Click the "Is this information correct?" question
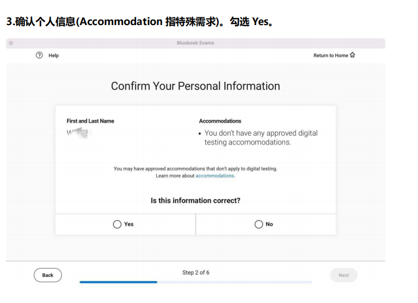 pos(195,201)
